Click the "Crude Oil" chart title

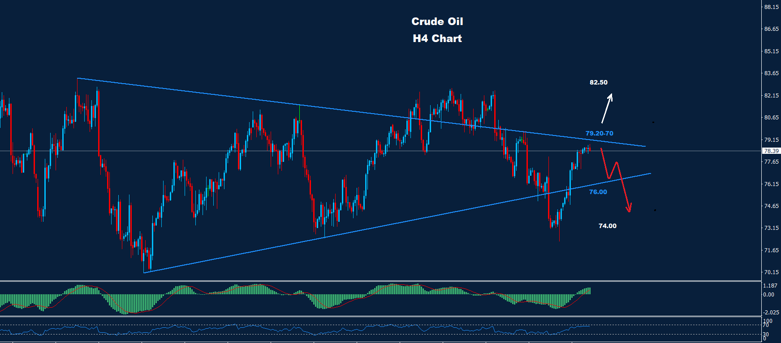437,21
